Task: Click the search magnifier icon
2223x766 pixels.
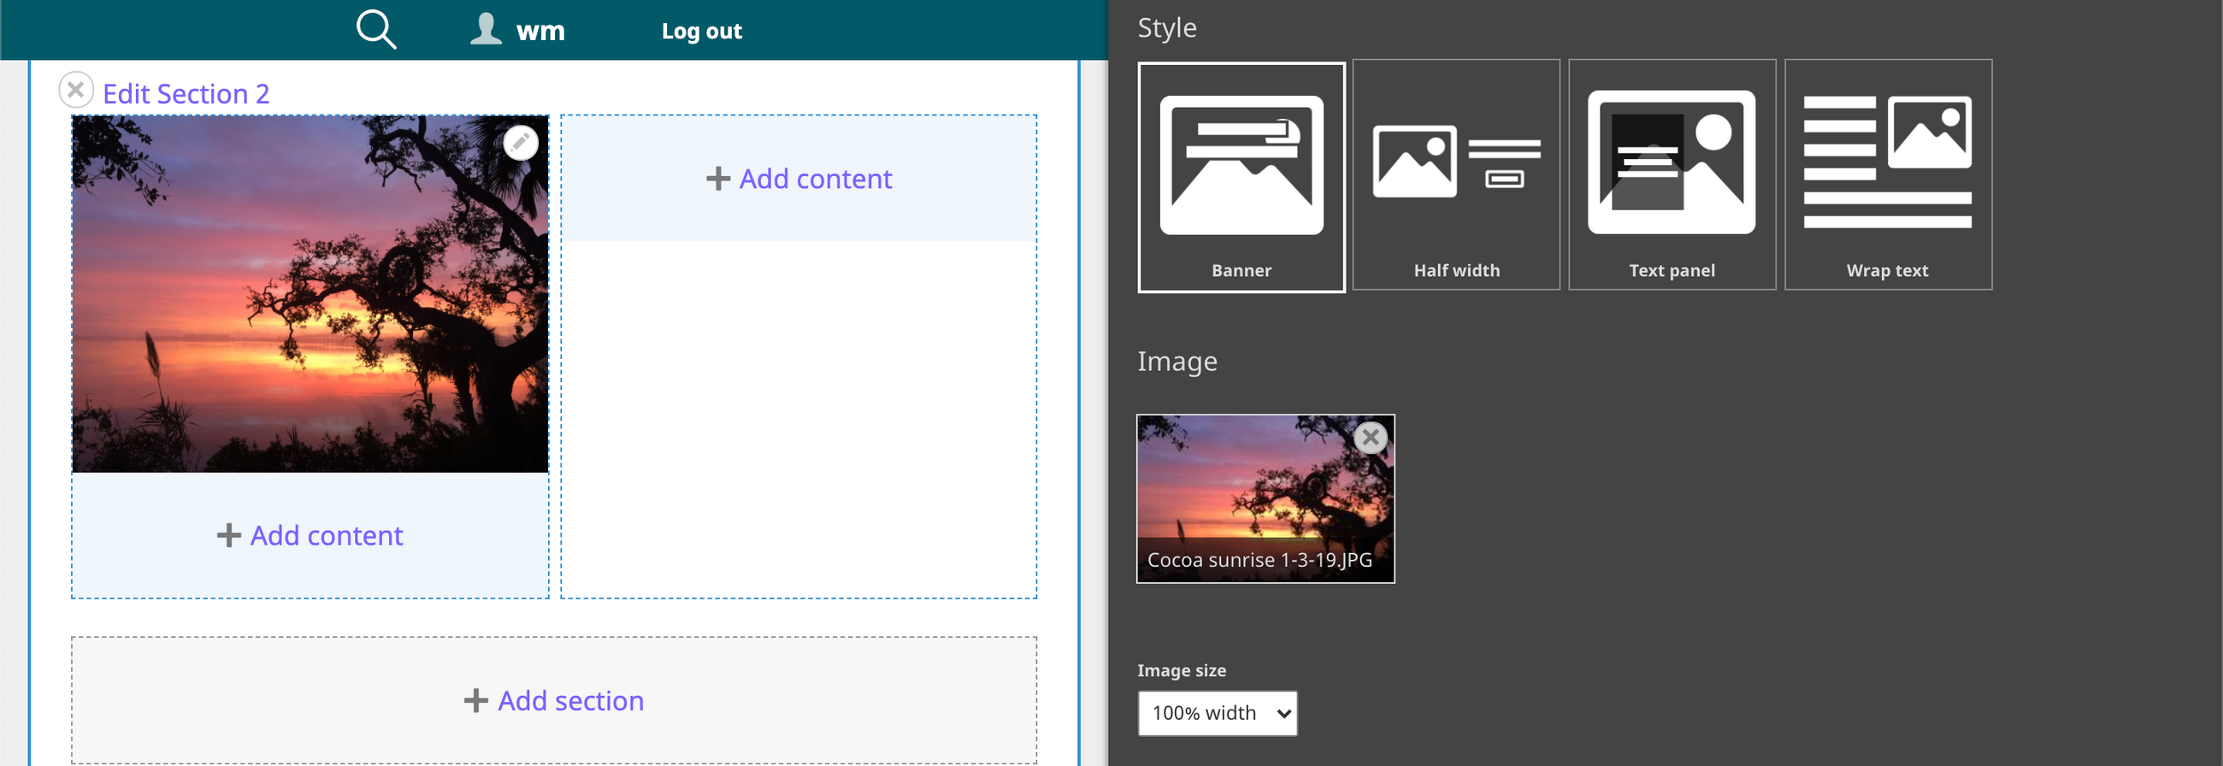Action: [x=376, y=30]
